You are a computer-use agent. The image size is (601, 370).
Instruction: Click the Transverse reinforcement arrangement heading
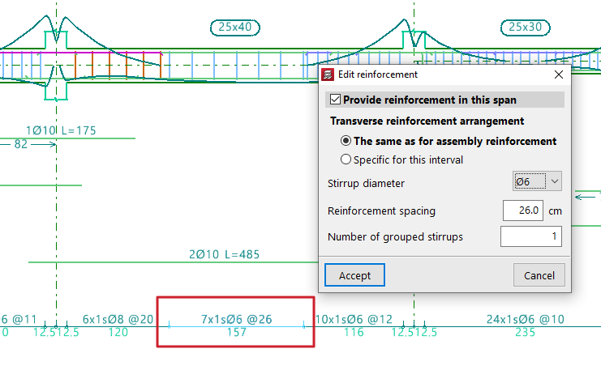(x=427, y=121)
